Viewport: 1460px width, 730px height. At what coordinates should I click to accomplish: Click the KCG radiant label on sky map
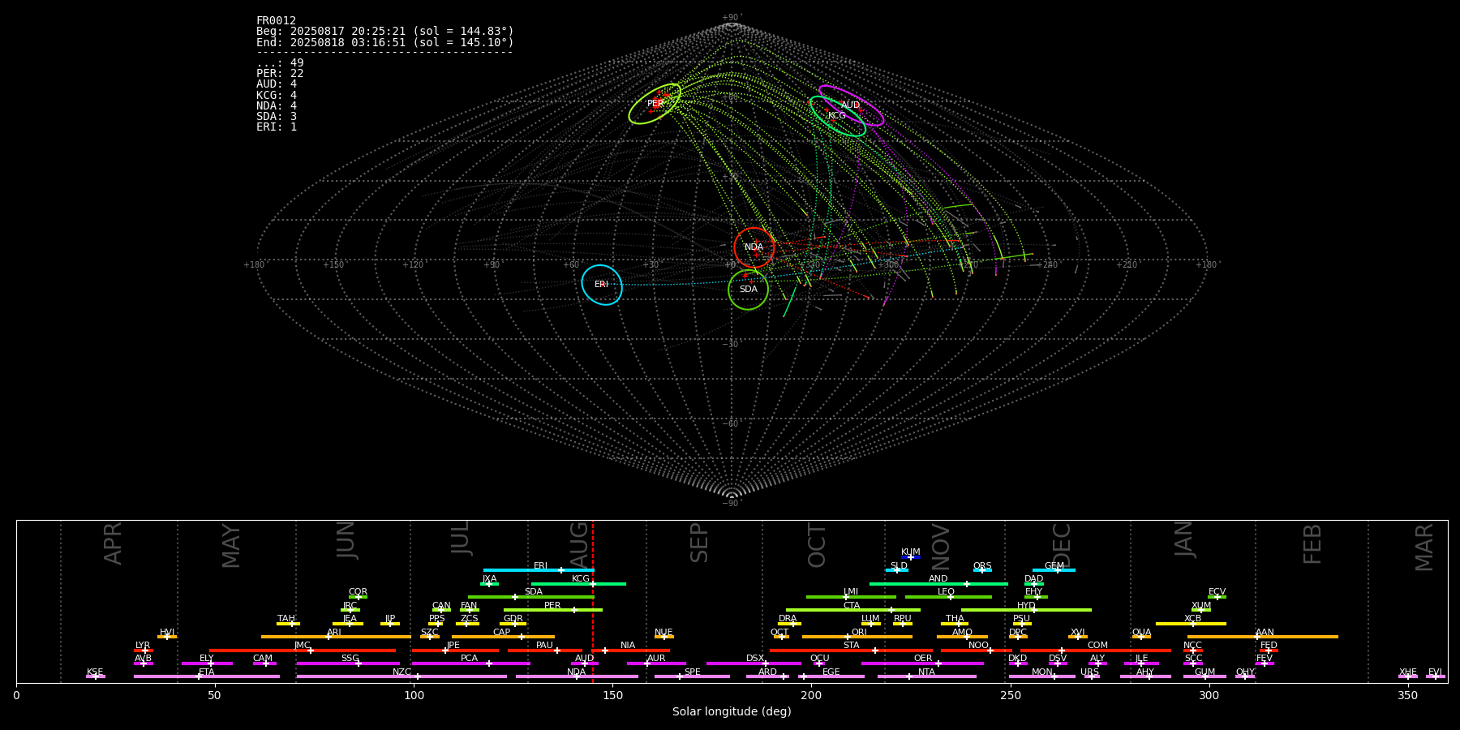point(836,116)
